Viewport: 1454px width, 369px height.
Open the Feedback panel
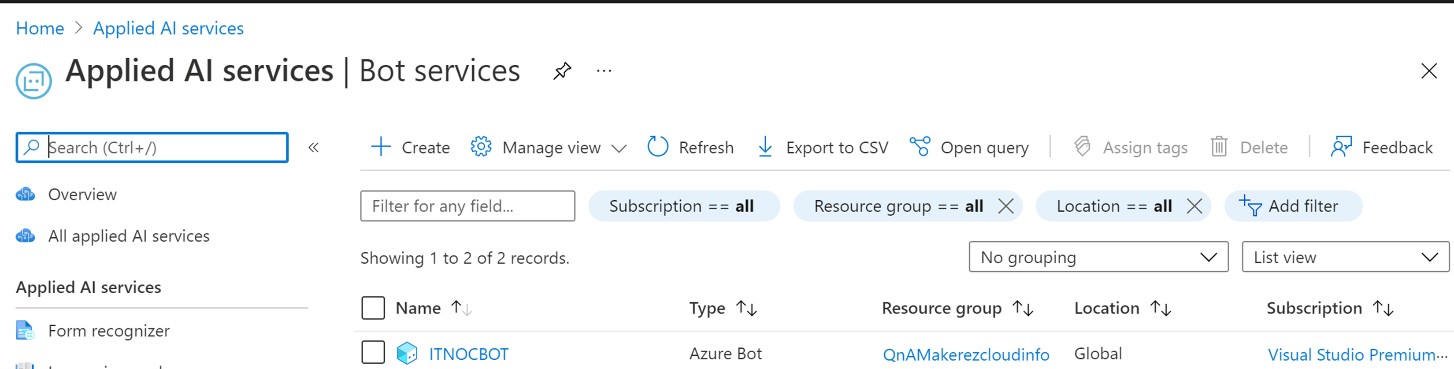(1381, 147)
